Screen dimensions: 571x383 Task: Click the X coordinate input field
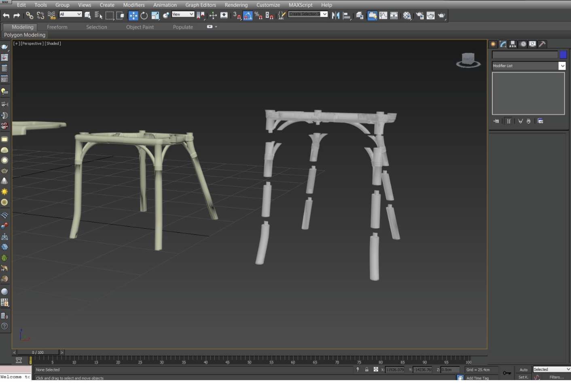pyautogui.click(x=395, y=370)
